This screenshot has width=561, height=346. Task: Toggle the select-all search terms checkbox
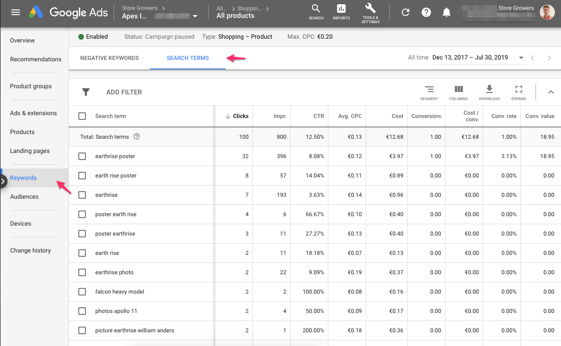tap(82, 116)
